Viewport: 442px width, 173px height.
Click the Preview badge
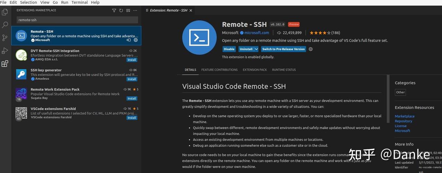(x=294, y=25)
